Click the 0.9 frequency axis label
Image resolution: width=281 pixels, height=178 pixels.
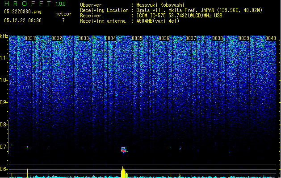[4, 102]
